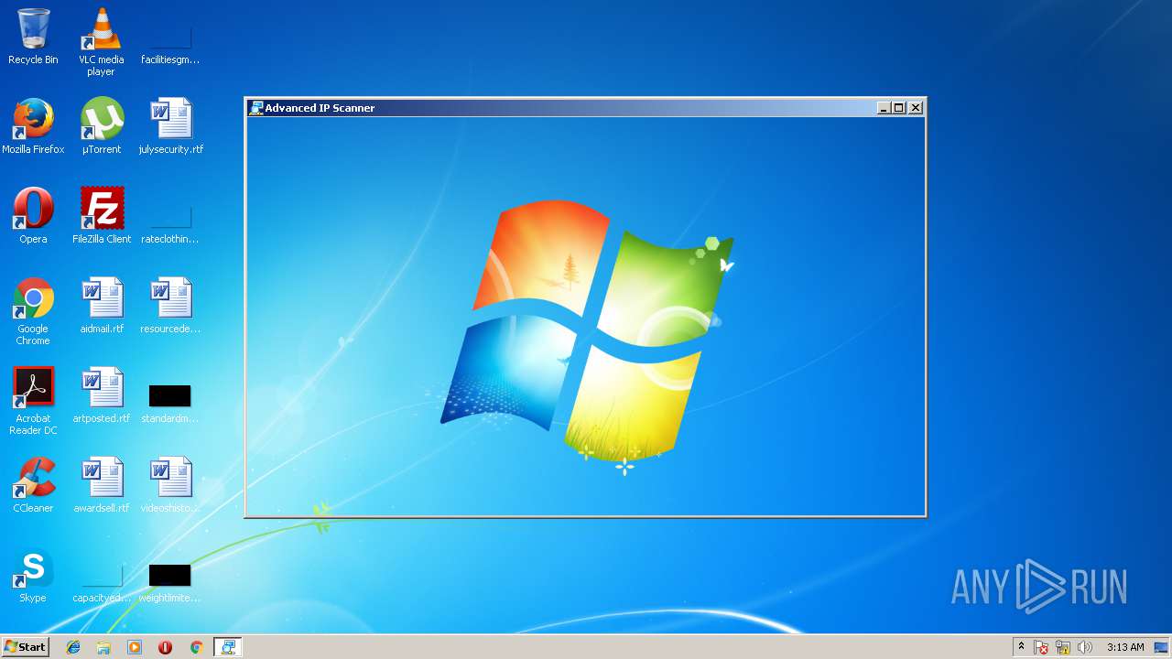
Task: Click Show desktop button
Action: (x=1161, y=647)
